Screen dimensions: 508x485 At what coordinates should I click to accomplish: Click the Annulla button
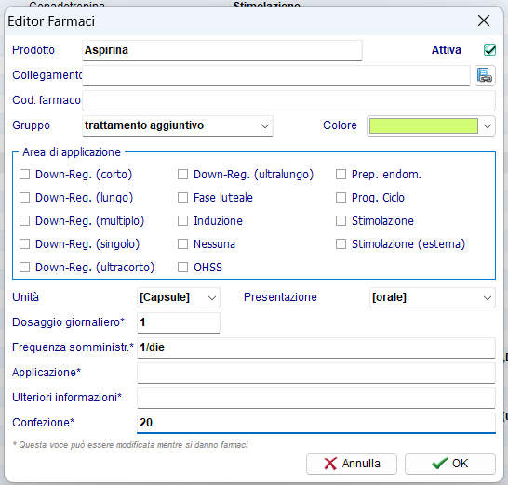click(352, 464)
